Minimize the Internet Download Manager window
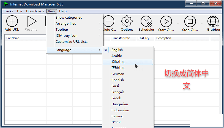 [191, 3]
